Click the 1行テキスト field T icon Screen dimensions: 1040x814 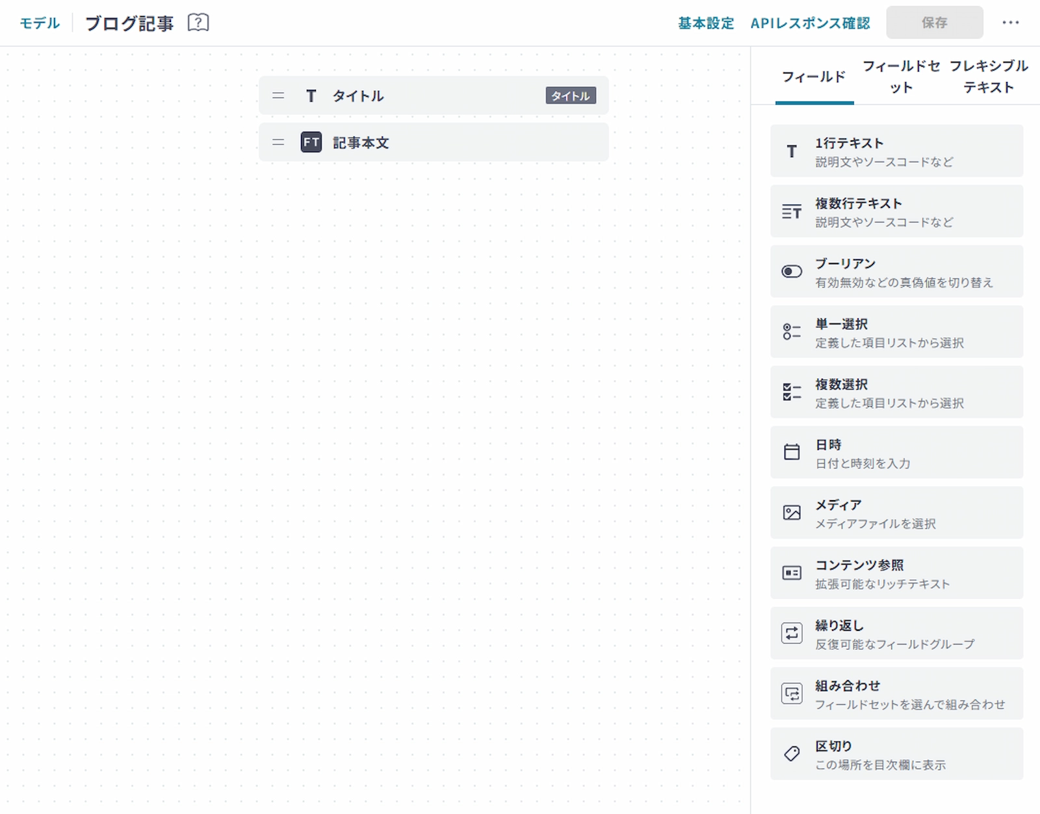[x=791, y=151]
